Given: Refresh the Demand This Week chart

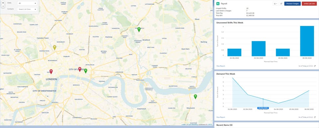Looking at the screenshot, I should (x=315, y=117).
